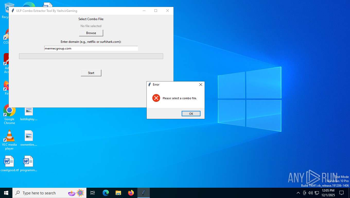Click the Browse button for combo file

[91, 33]
